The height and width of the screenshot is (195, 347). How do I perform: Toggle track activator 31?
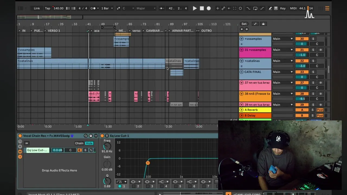(x=302, y=50)
